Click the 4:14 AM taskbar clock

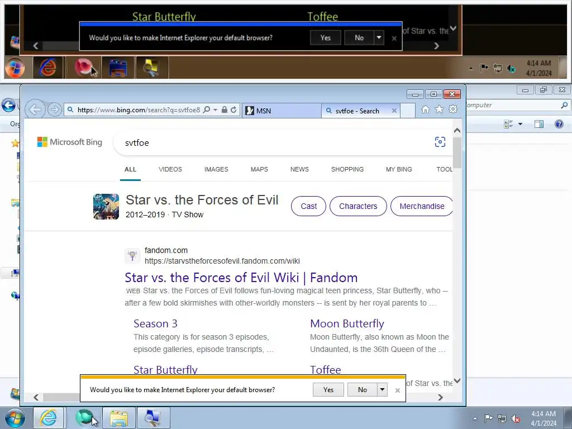tap(544, 418)
